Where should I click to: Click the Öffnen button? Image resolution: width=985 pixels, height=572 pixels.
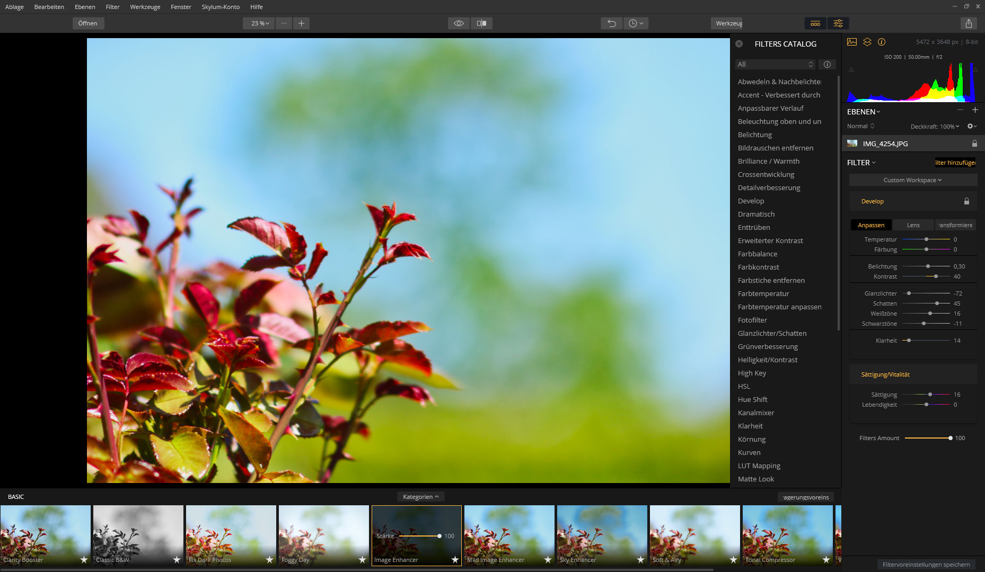(x=88, y=23)
